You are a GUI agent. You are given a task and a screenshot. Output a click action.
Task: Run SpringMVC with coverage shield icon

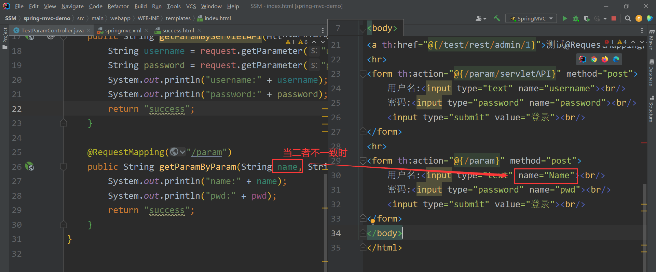pyautogui.click(x=587, y=18)
